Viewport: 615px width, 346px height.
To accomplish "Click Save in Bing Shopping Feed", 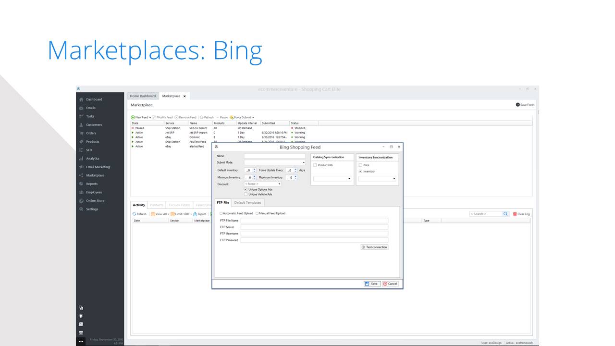I will click(x=372, y=284).
